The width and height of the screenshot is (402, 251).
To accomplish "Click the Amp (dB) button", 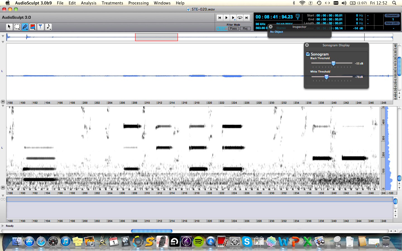I will pos(392,23).
